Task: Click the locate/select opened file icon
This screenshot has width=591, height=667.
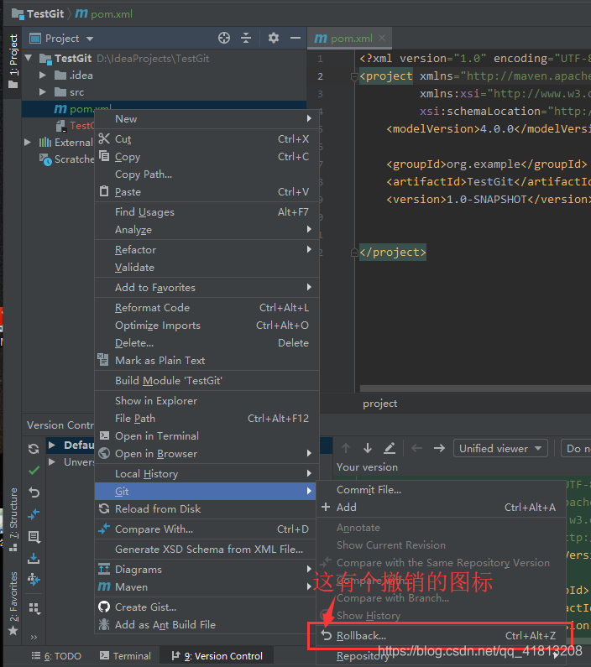Action: (224, 38)
